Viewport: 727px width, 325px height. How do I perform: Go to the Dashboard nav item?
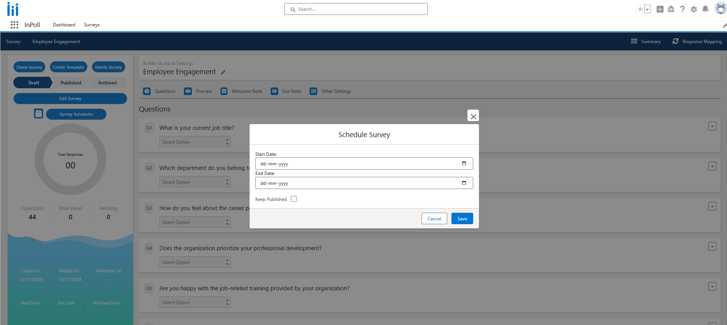(64, 25)
